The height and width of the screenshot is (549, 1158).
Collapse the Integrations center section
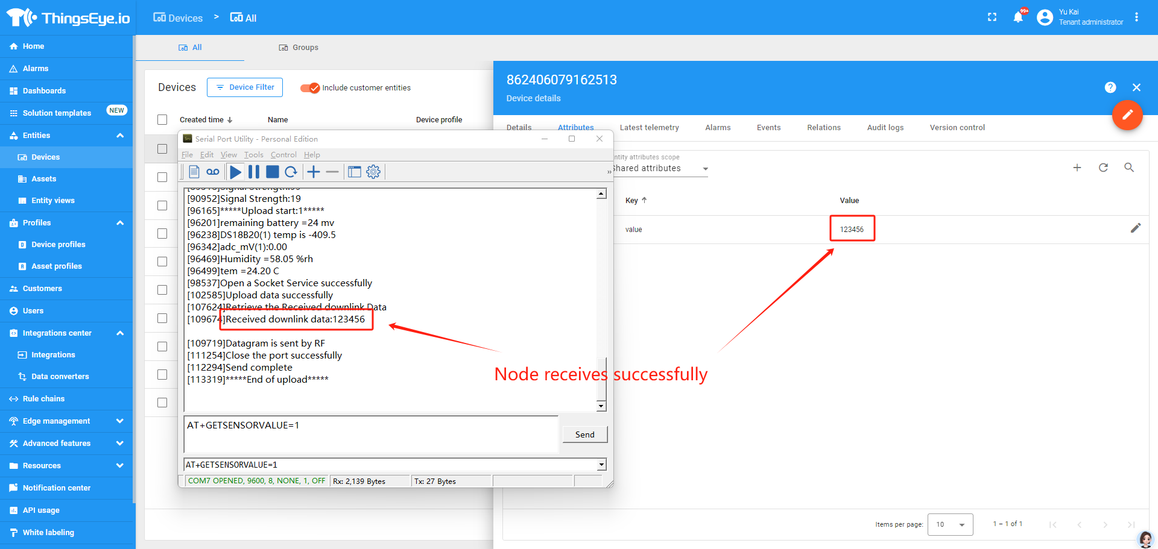(120, 333)
